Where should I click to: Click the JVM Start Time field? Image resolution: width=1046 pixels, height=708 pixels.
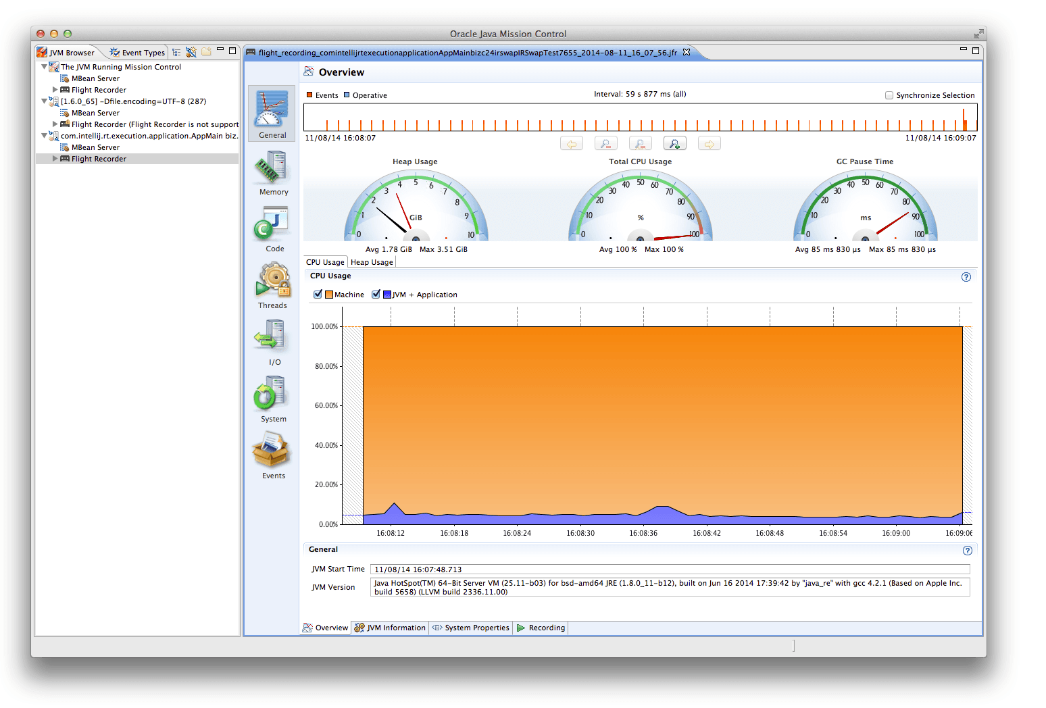click(669, 570)
